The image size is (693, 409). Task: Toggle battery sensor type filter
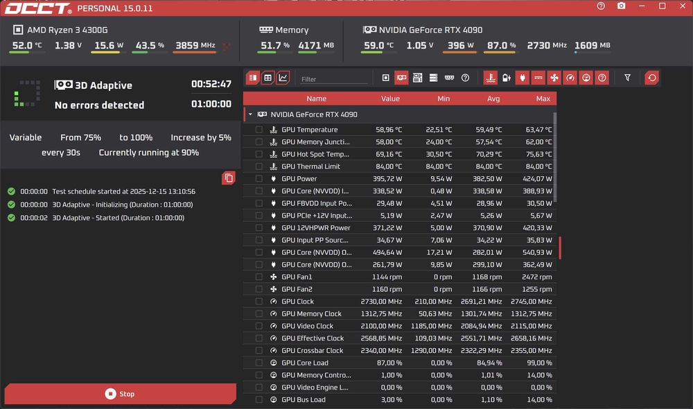point(507,78)
